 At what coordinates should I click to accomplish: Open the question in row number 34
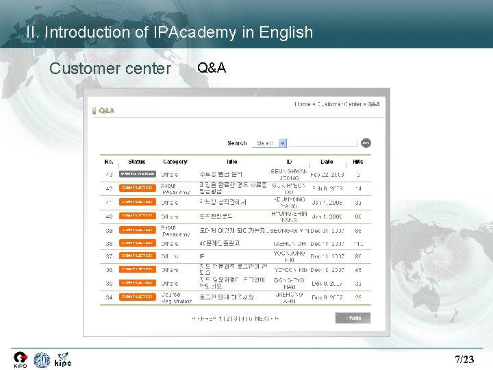[x=227, y=297]
